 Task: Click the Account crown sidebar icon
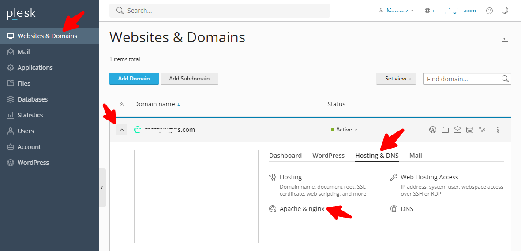[x=11, y=147]
